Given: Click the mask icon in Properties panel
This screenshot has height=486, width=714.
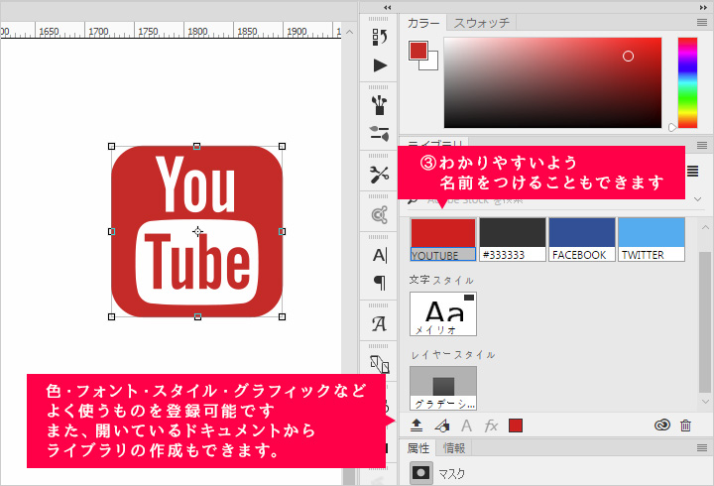Looking at the screenshot, I should 420,473.
